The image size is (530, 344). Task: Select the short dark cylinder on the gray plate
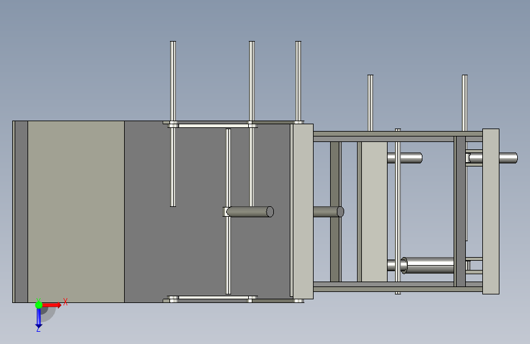coord(250,212)
